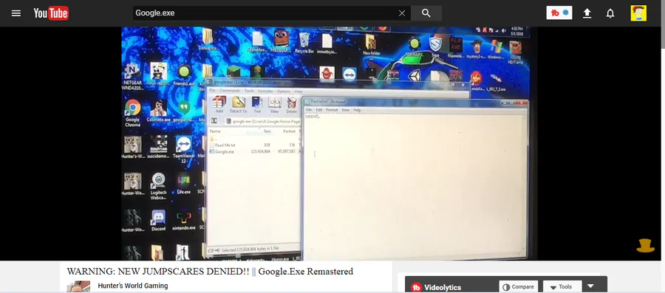Viewport: 665px width, 293px height.
Task: Click the upload video icon
Action: [587, 13]
